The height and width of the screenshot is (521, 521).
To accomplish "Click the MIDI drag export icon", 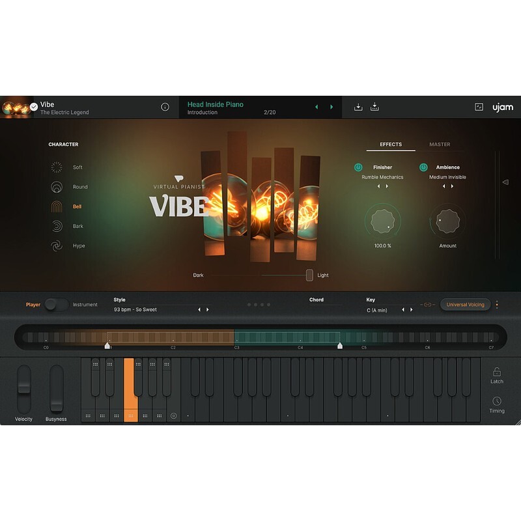I will [x=357, y=106].
